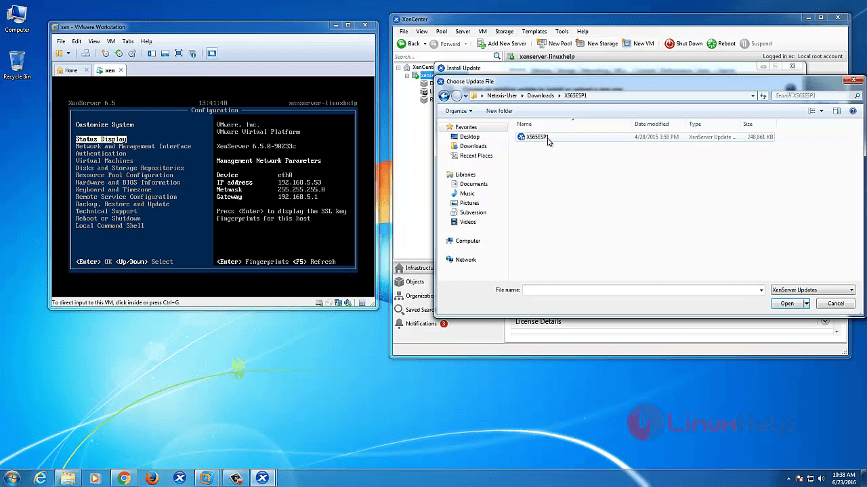Close the xen tab in VMware
Viewport: 867px width, 487px height.
122,70
